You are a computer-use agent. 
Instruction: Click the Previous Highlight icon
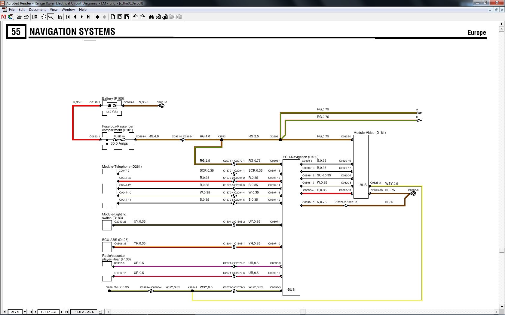[x=172, y=17]
